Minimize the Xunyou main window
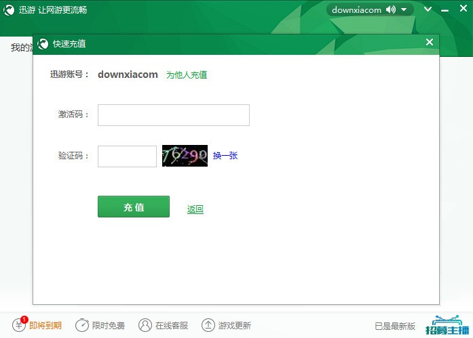 pos(444,11)
